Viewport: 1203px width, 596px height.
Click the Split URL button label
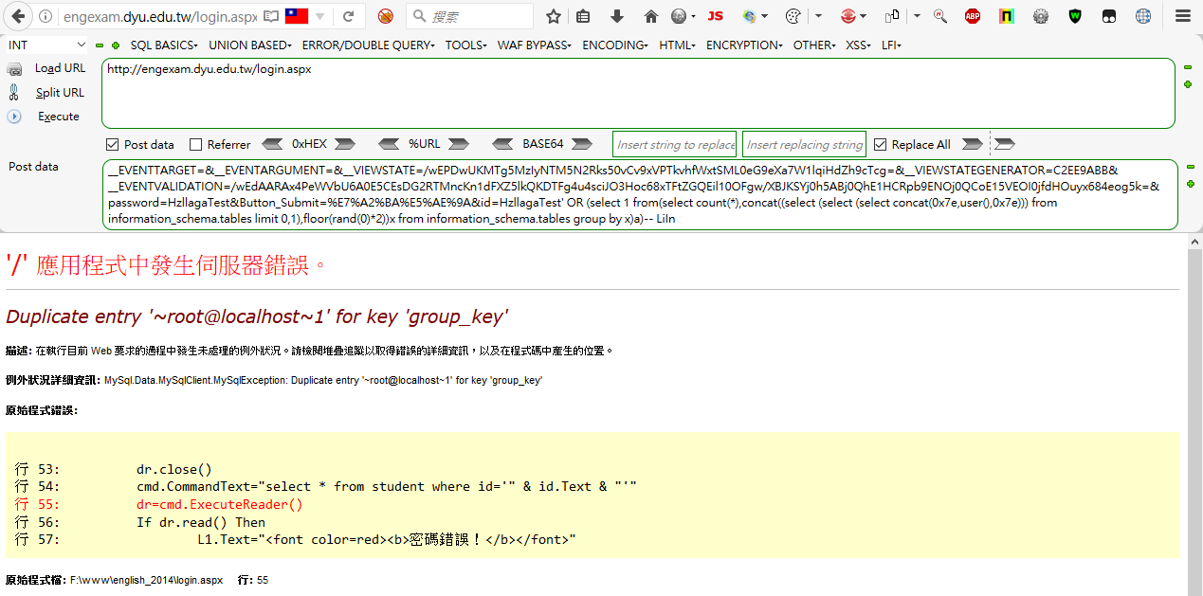[x=60, y=93]
